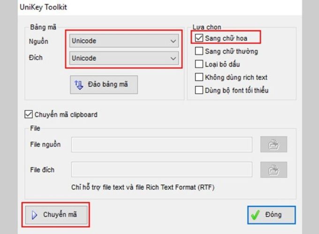Click the Chuyển mã convert button

pyautogui.click(x=56, y=215)
